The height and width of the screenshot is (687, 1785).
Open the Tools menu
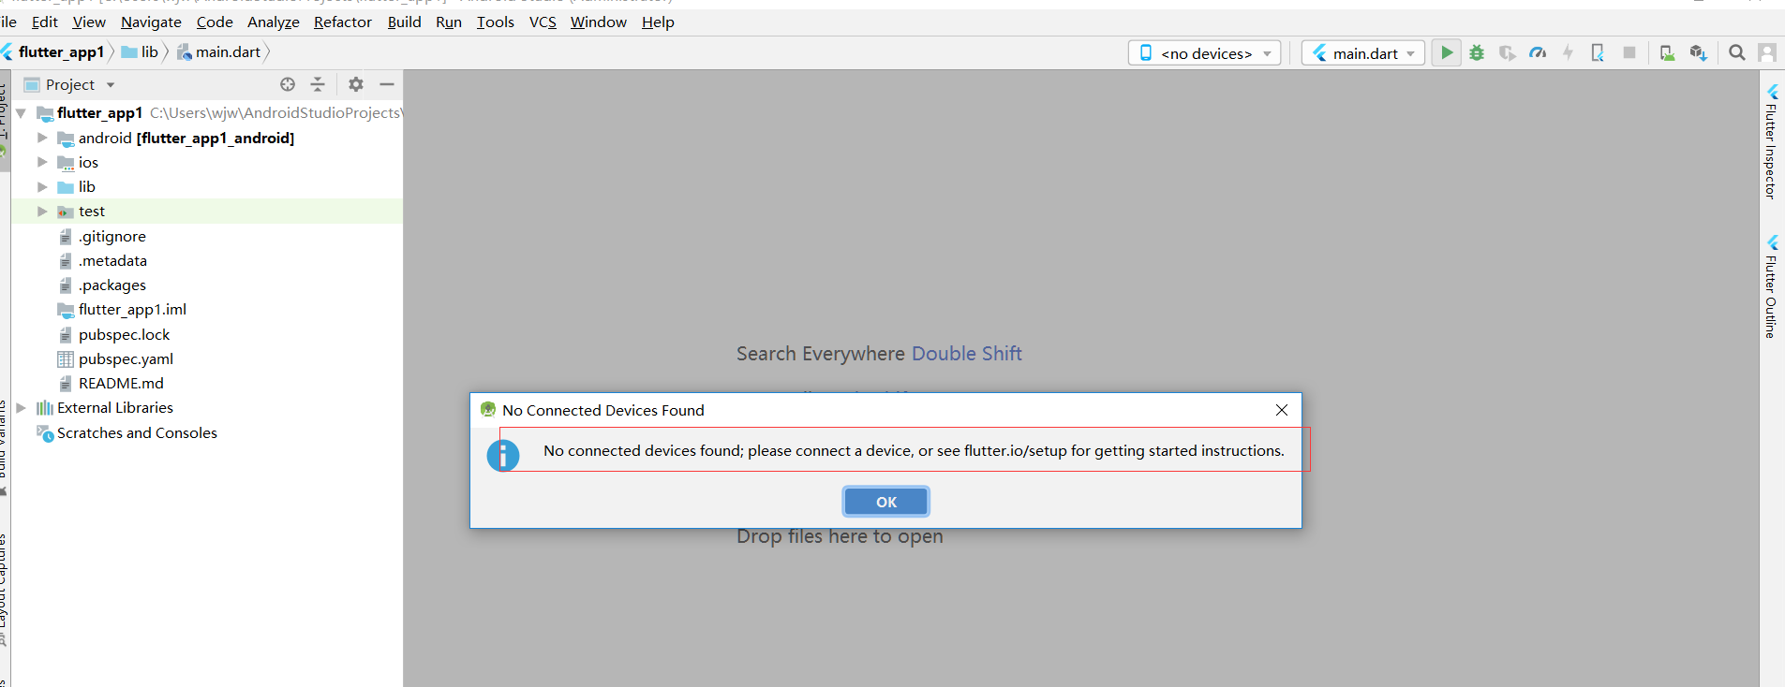tap(496, 22)
